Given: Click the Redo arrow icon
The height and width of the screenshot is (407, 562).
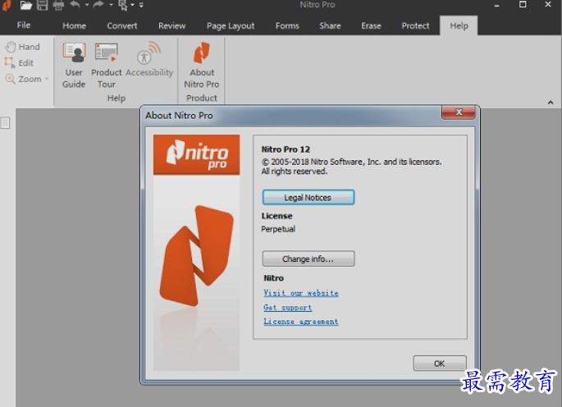Looking at the screenshot, I should [99, 5].
